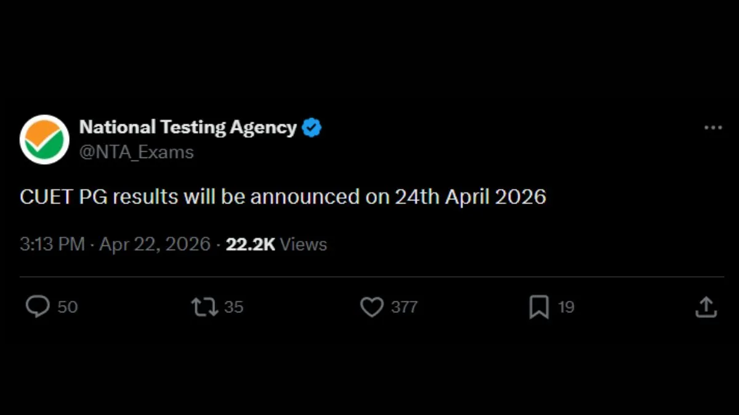Bookmark this CUET PG results tweet
The image size is (739, 415).
pyautogui.click(x=539, y=307)
